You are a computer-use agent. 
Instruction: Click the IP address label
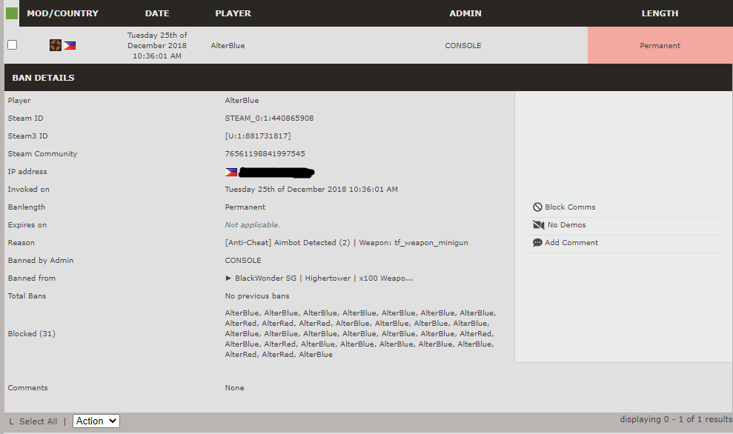click(27, 171)
